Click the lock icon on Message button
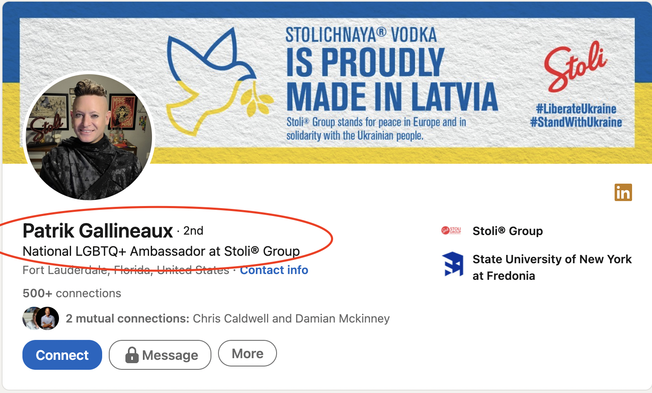Viewport: 652px width, 393px height. (x=132, y=355)
